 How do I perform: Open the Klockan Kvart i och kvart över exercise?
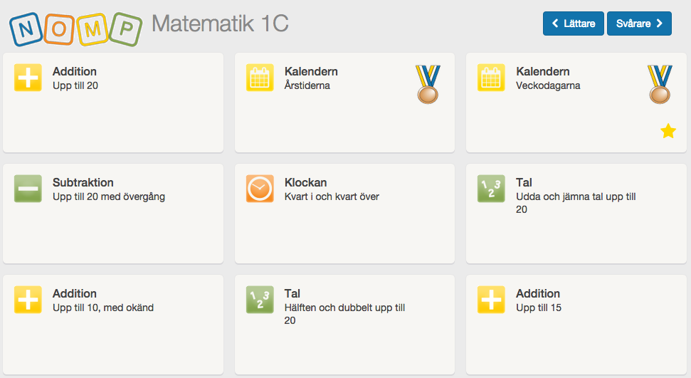(x=344, y=214)
